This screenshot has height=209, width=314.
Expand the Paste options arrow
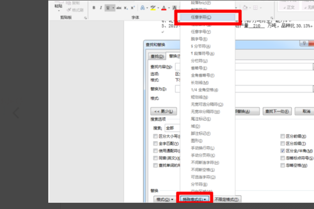coord(59,11)
